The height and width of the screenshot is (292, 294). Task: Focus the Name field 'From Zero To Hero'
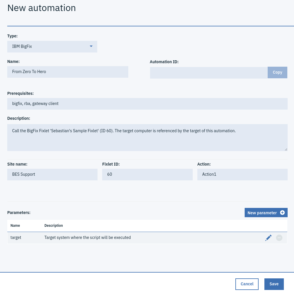[68, 72]
